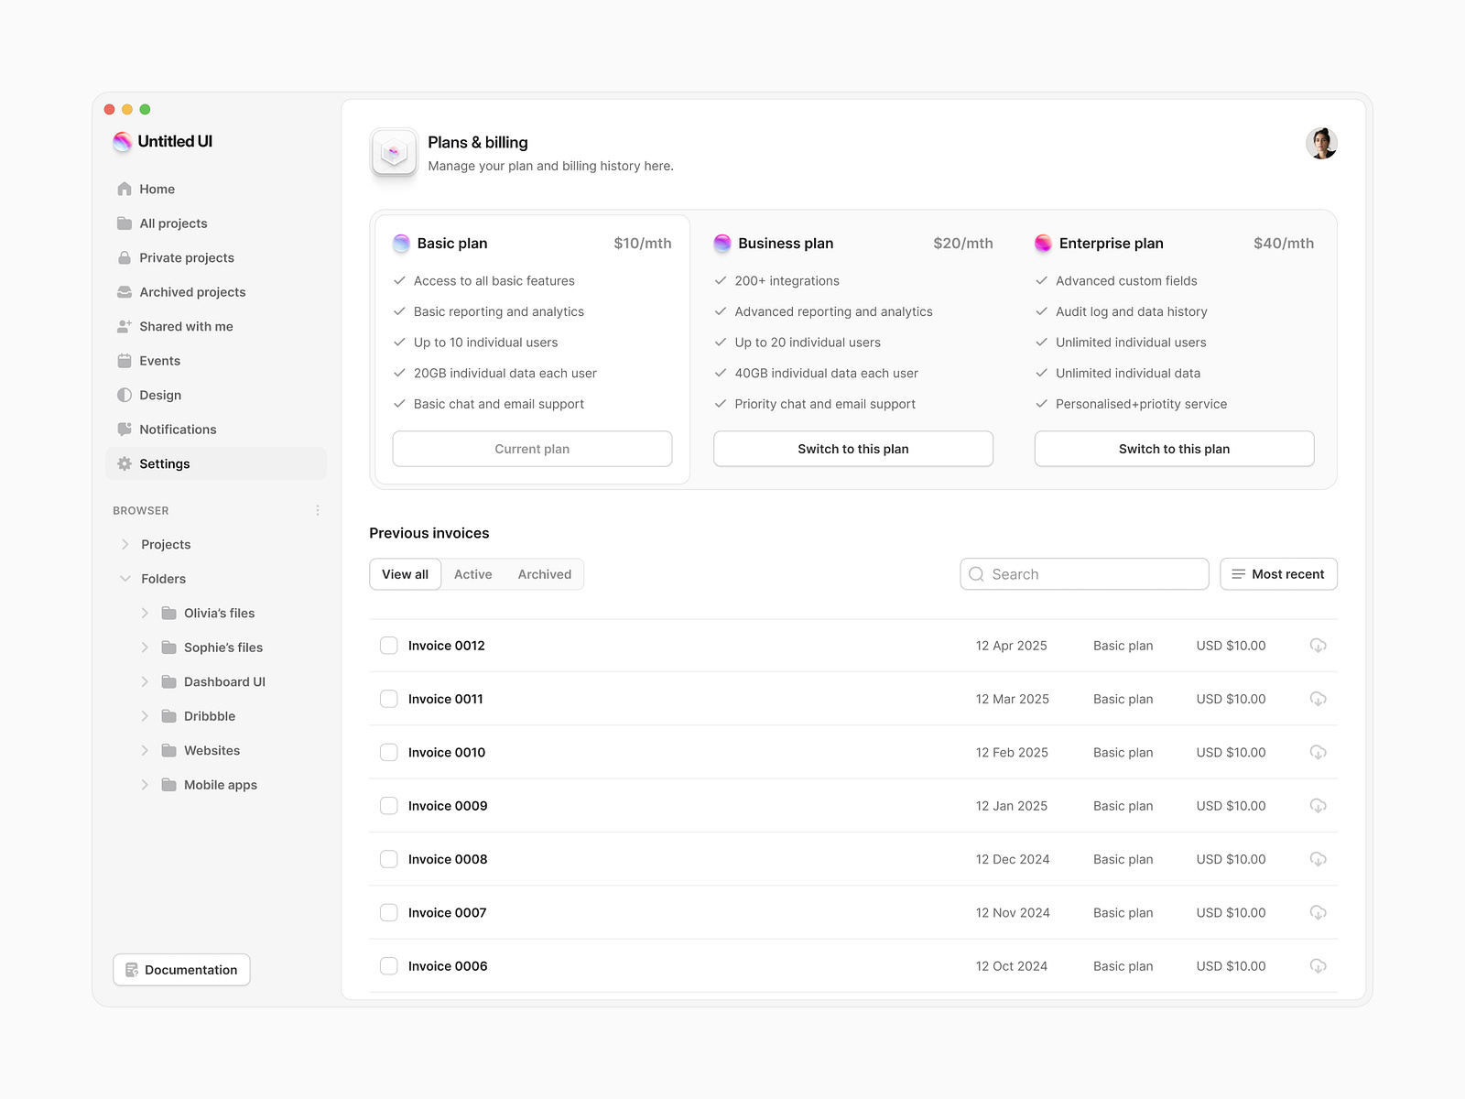Open the Events section icon
This screenshot has width=1465, height=1099.
click(x=124, y=360)
